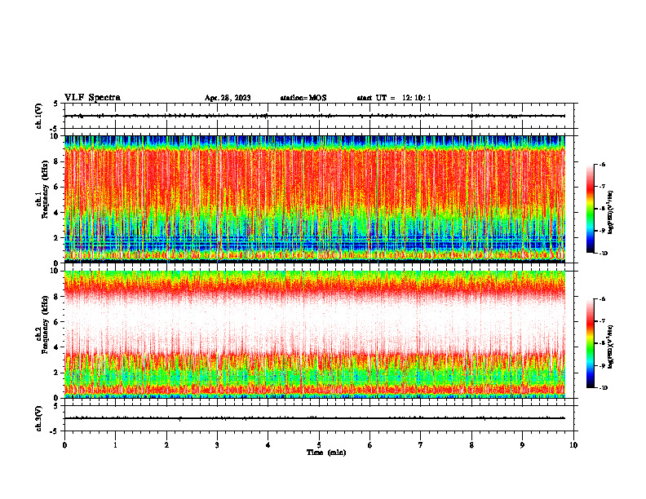This screenshot has width=646, height=499.
Task: Click the "-10" label on ch.1 color scale
Action: [603, 253]
